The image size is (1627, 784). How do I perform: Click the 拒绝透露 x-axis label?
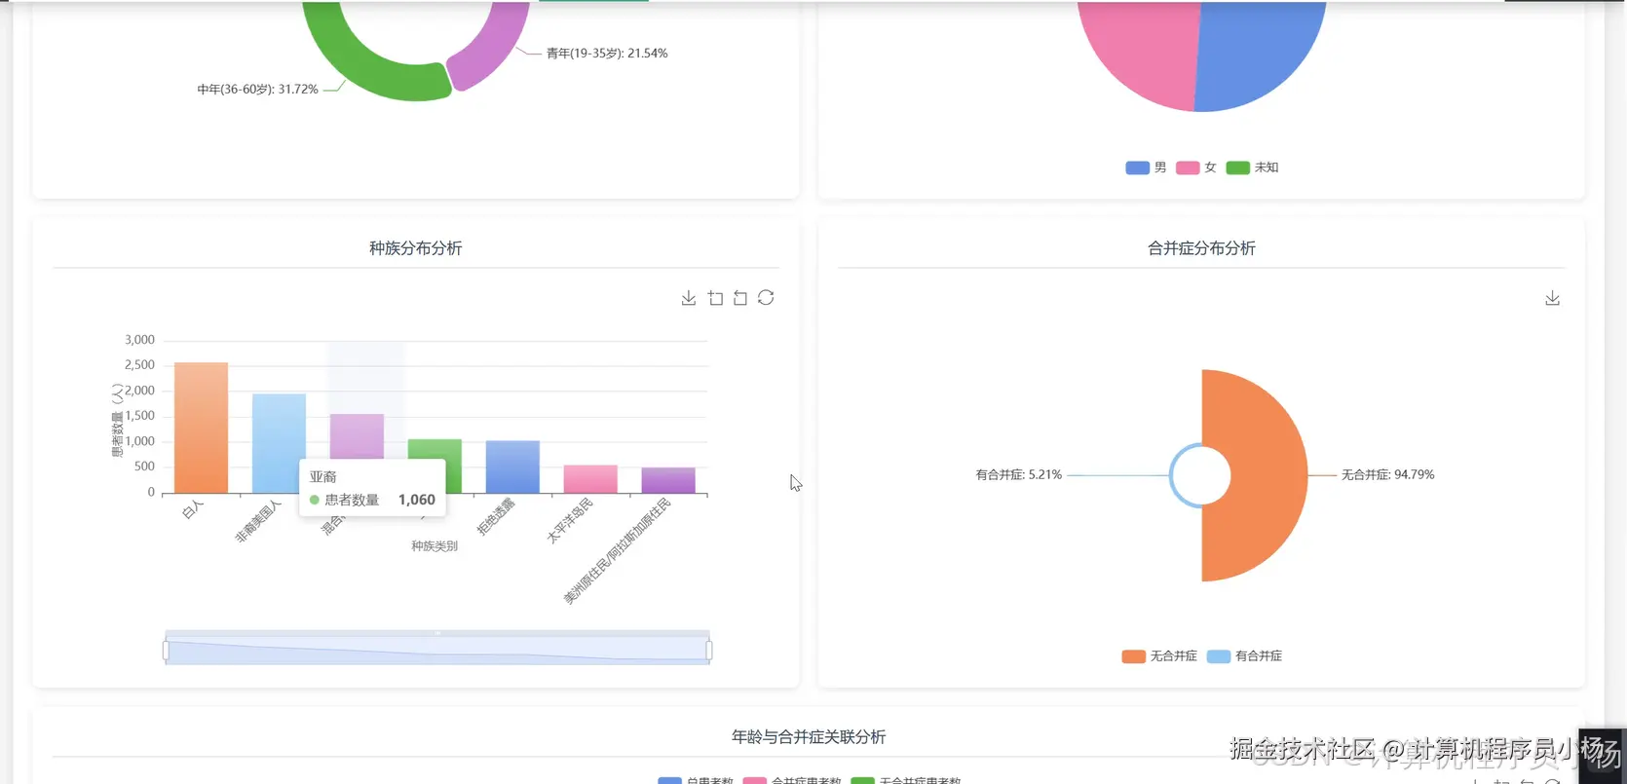click(496, 516)
